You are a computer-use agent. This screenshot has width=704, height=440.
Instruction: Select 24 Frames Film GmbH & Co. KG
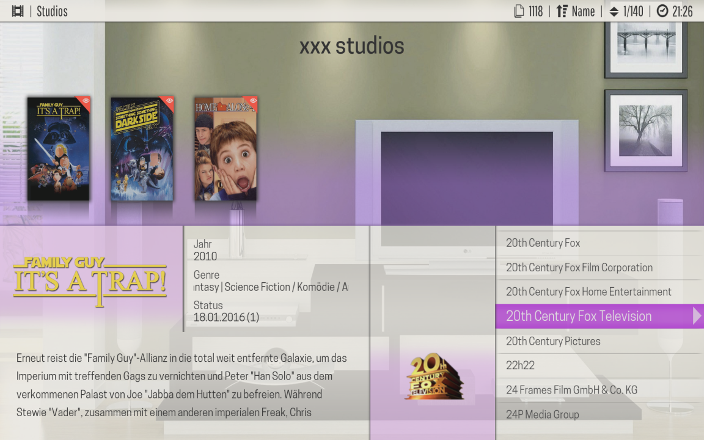[x=599, y=390]
